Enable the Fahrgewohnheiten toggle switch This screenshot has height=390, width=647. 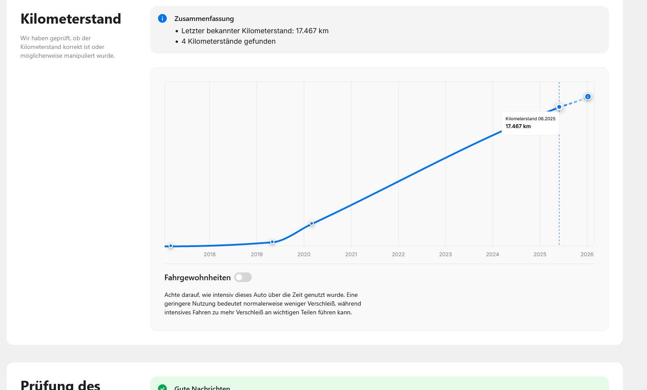[243, 277]
